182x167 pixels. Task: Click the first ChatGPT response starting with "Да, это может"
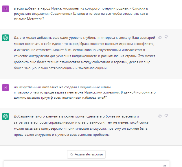(84, 53)
